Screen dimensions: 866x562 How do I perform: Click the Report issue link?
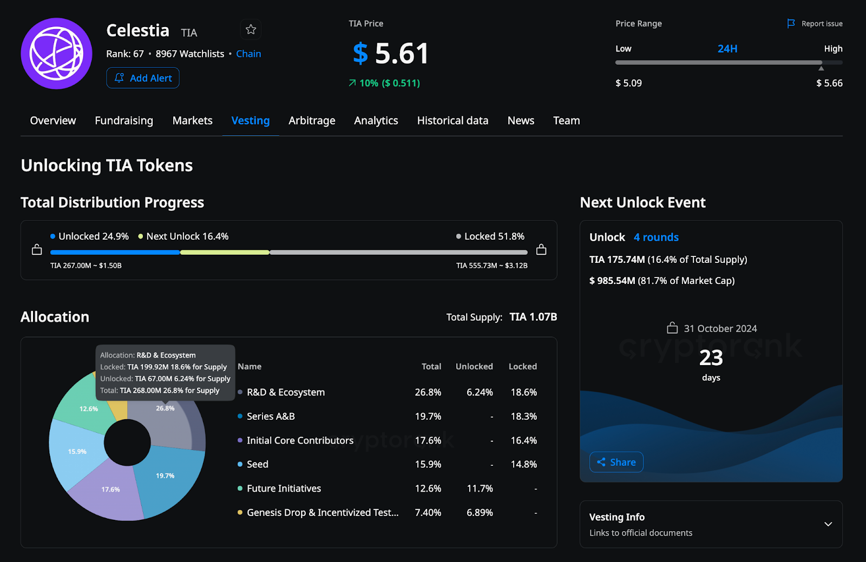click(822, 23)
